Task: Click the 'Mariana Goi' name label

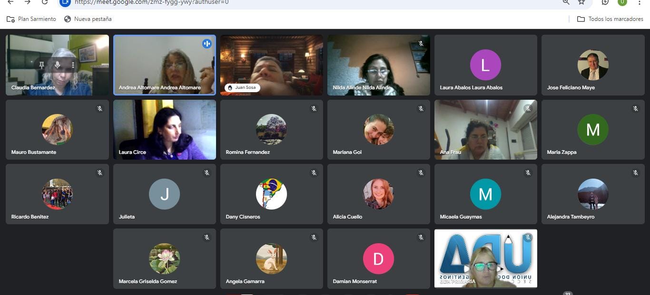Action: (347, 152)
